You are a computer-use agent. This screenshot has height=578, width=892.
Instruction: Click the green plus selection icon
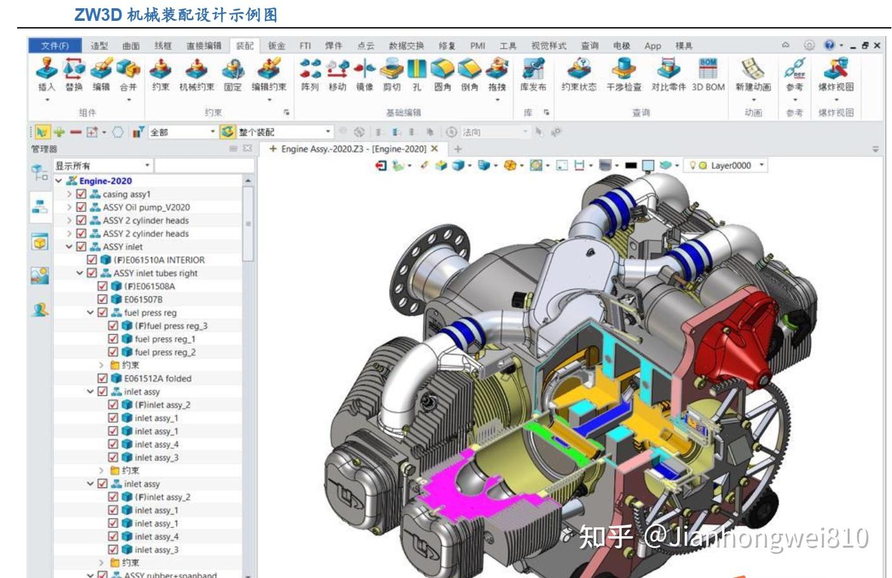pyautogui.click(x=59, y=132)
